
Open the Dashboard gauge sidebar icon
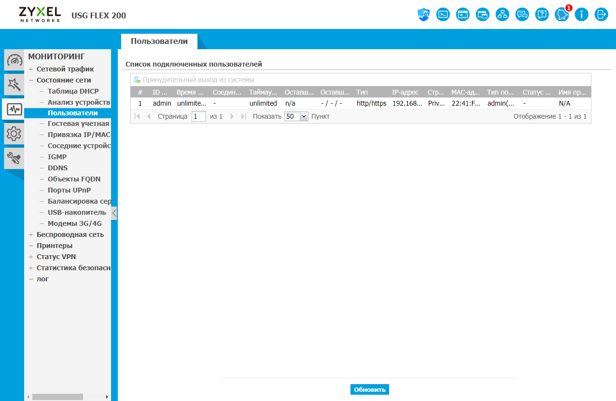14,61
